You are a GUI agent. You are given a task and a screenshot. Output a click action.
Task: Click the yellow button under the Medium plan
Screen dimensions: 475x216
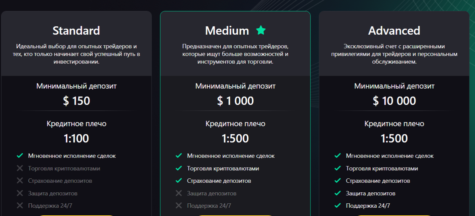[235, 215]
